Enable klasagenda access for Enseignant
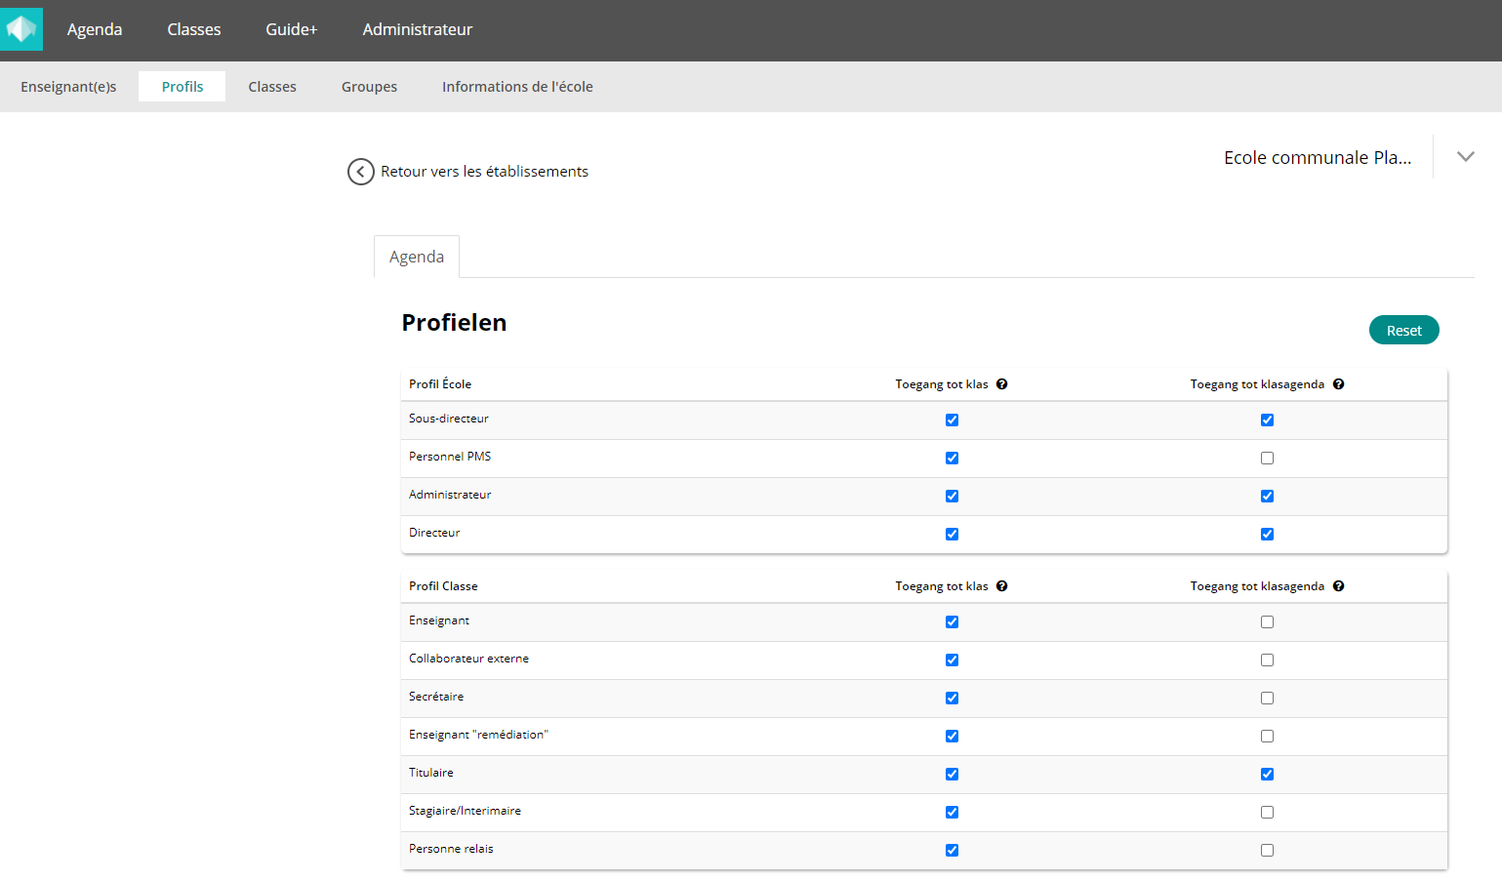The height and width of the screenshot is (880, 1502). coord(1267,622)
